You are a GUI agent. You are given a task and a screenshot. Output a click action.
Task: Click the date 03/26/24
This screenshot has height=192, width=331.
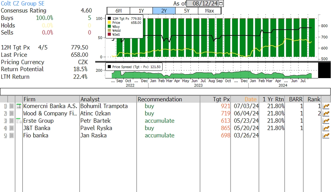point(246,136)
